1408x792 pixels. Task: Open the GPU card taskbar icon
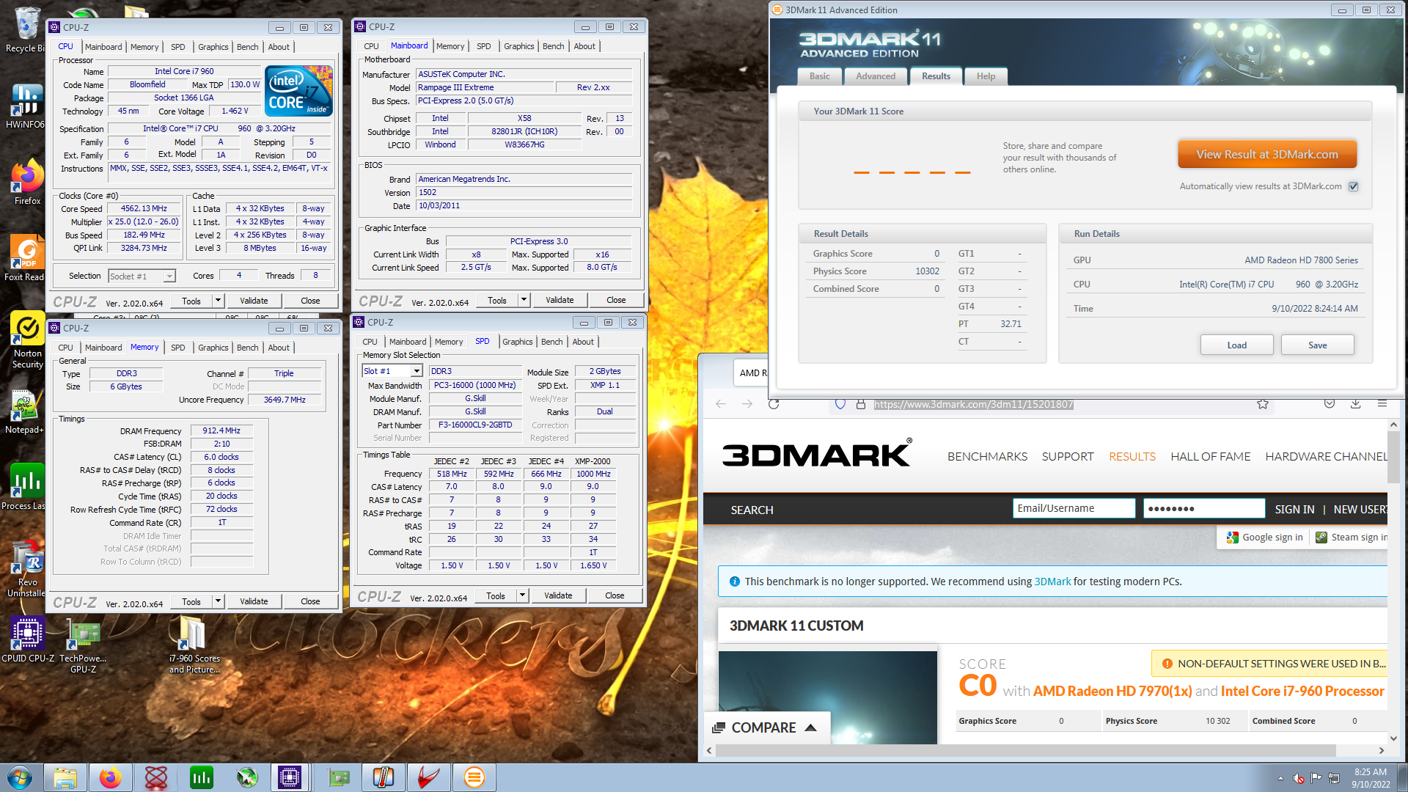[338, 777]
